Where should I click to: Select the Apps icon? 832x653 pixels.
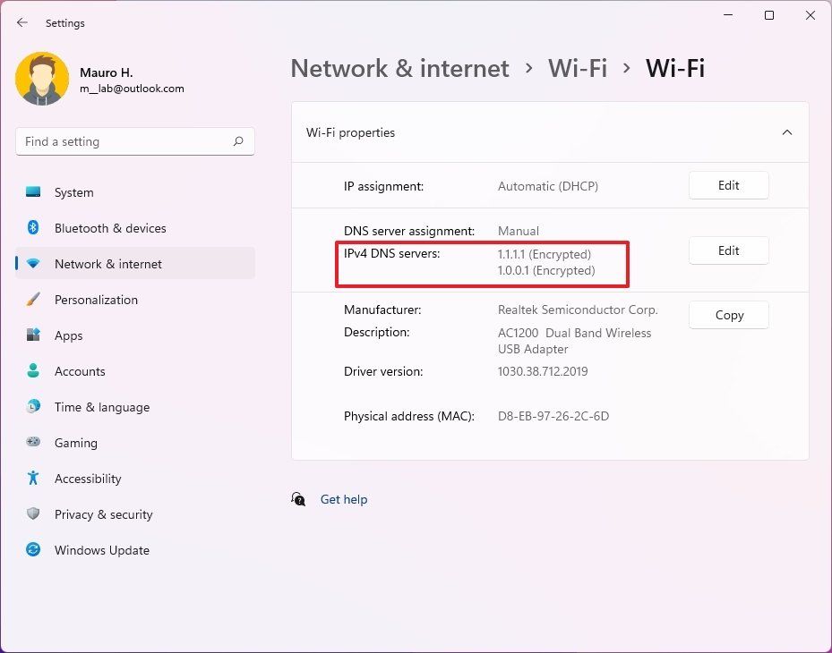pos(32,335)
